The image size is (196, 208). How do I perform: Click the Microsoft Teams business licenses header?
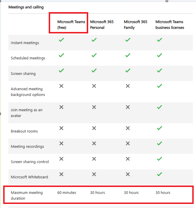point(170,24)
